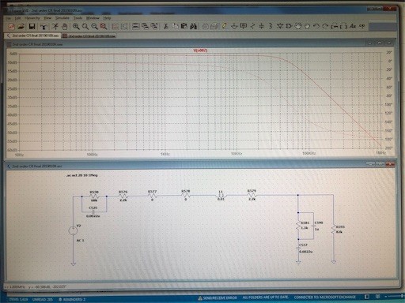Screen dimensions: 405x303
Task: Click the Cut scissors icon
Action: (x=166, y=26)
